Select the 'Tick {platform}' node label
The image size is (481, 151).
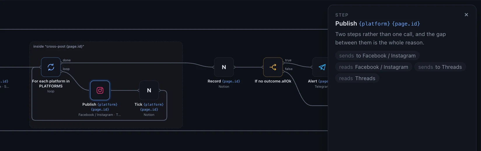[x=149, y=107]
